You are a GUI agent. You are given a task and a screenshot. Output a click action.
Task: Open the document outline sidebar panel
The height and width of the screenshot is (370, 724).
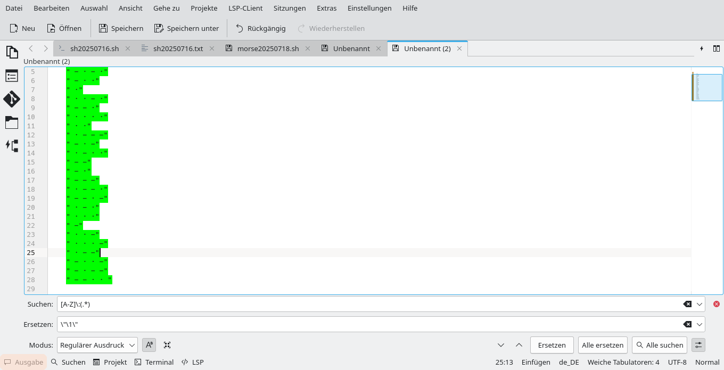tap(12, 76)
